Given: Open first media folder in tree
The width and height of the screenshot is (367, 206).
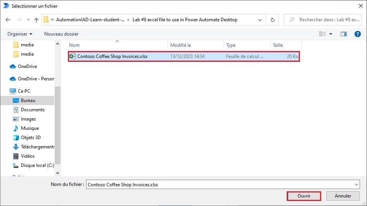Looking at the screenshot, I should pyautogui.click(x=27, y=45).
